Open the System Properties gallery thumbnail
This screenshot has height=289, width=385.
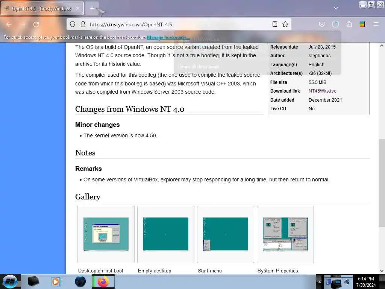point(285,234)
